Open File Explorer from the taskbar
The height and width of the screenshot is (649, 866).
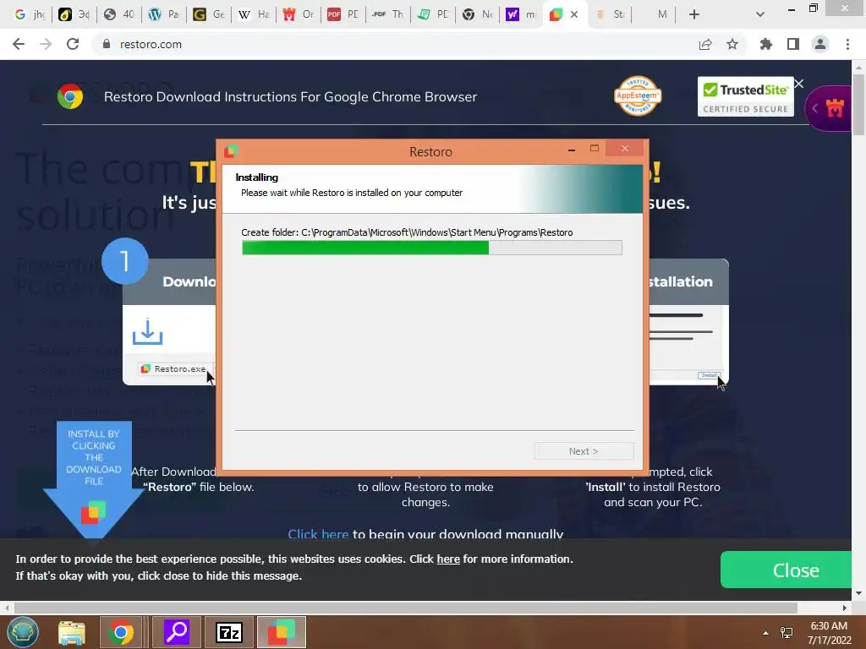point(72,632)
